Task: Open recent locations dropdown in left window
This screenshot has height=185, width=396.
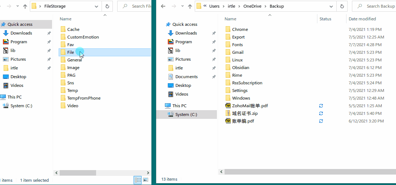Action: [x=17, y=6]
